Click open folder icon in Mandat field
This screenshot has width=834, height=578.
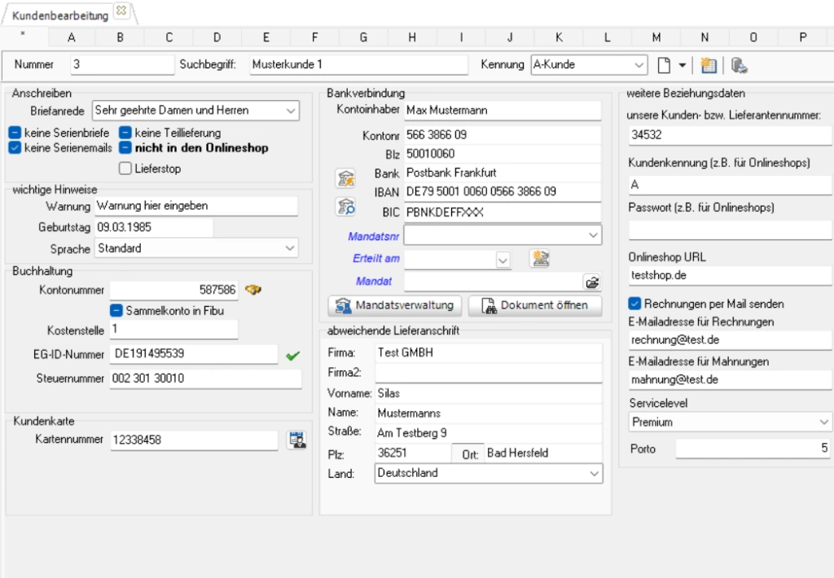592,282
